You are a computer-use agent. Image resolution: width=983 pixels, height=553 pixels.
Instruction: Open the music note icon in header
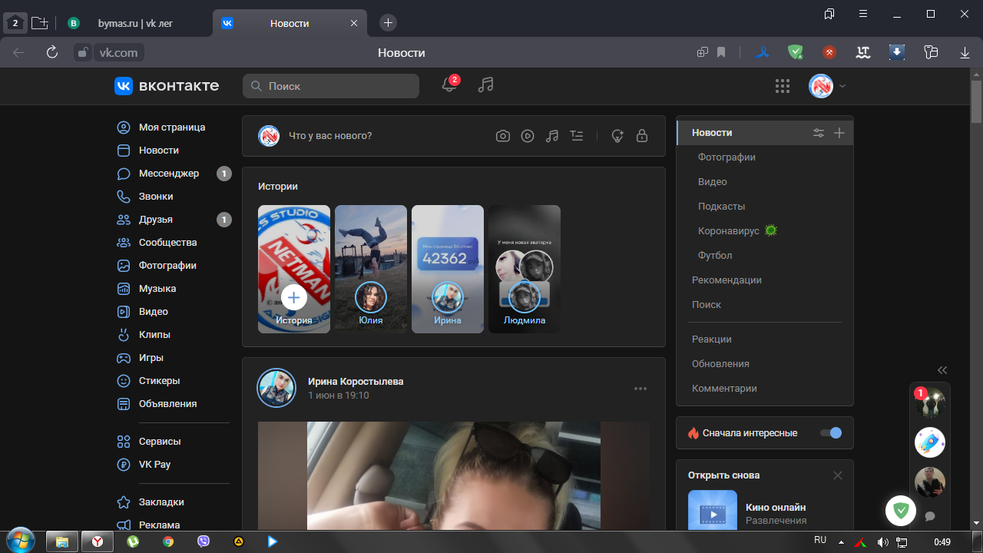(485, 86)
